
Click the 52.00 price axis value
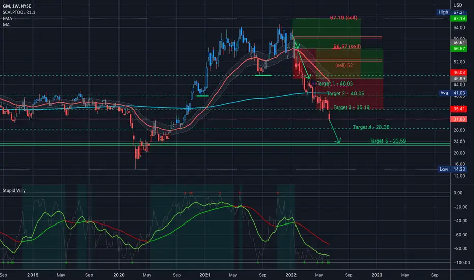(459, 62)
